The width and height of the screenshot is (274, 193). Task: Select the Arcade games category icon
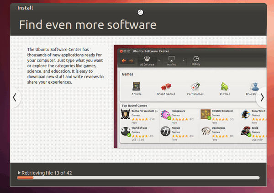[136, 86]
